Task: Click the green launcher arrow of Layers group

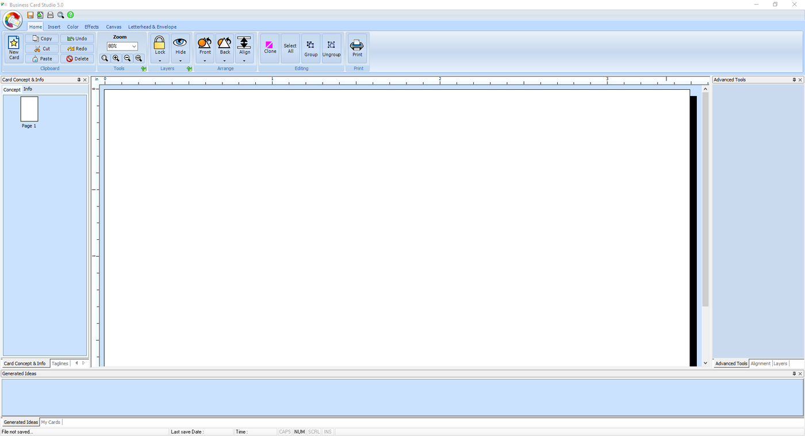Action: pos(189,68)
